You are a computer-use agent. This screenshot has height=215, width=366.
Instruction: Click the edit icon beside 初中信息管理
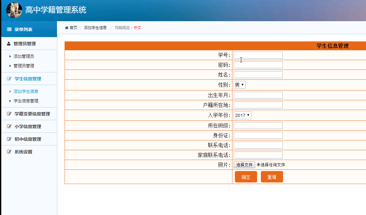tap(9, 139)
